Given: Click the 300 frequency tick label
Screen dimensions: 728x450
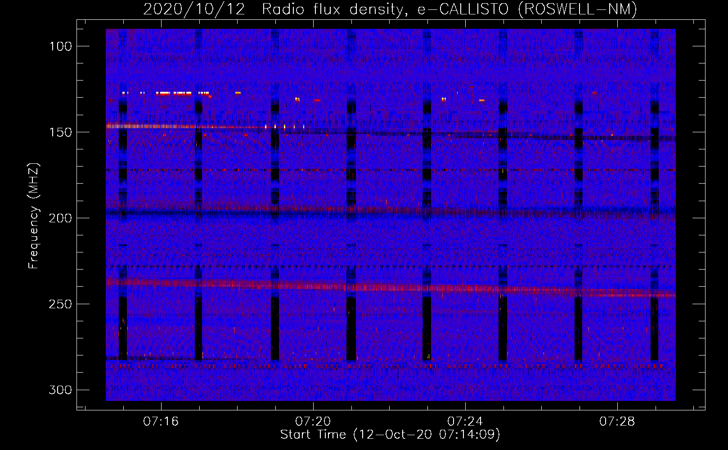Looking at the screenshot, I should point(60,390).
